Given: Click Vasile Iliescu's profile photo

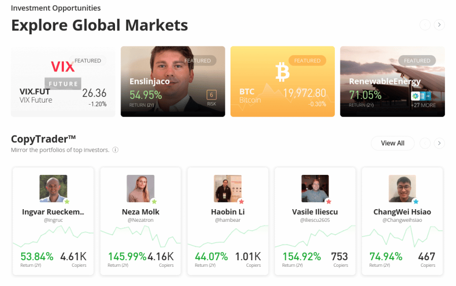Looking at the screenshot, I should [x=315, y=188].
